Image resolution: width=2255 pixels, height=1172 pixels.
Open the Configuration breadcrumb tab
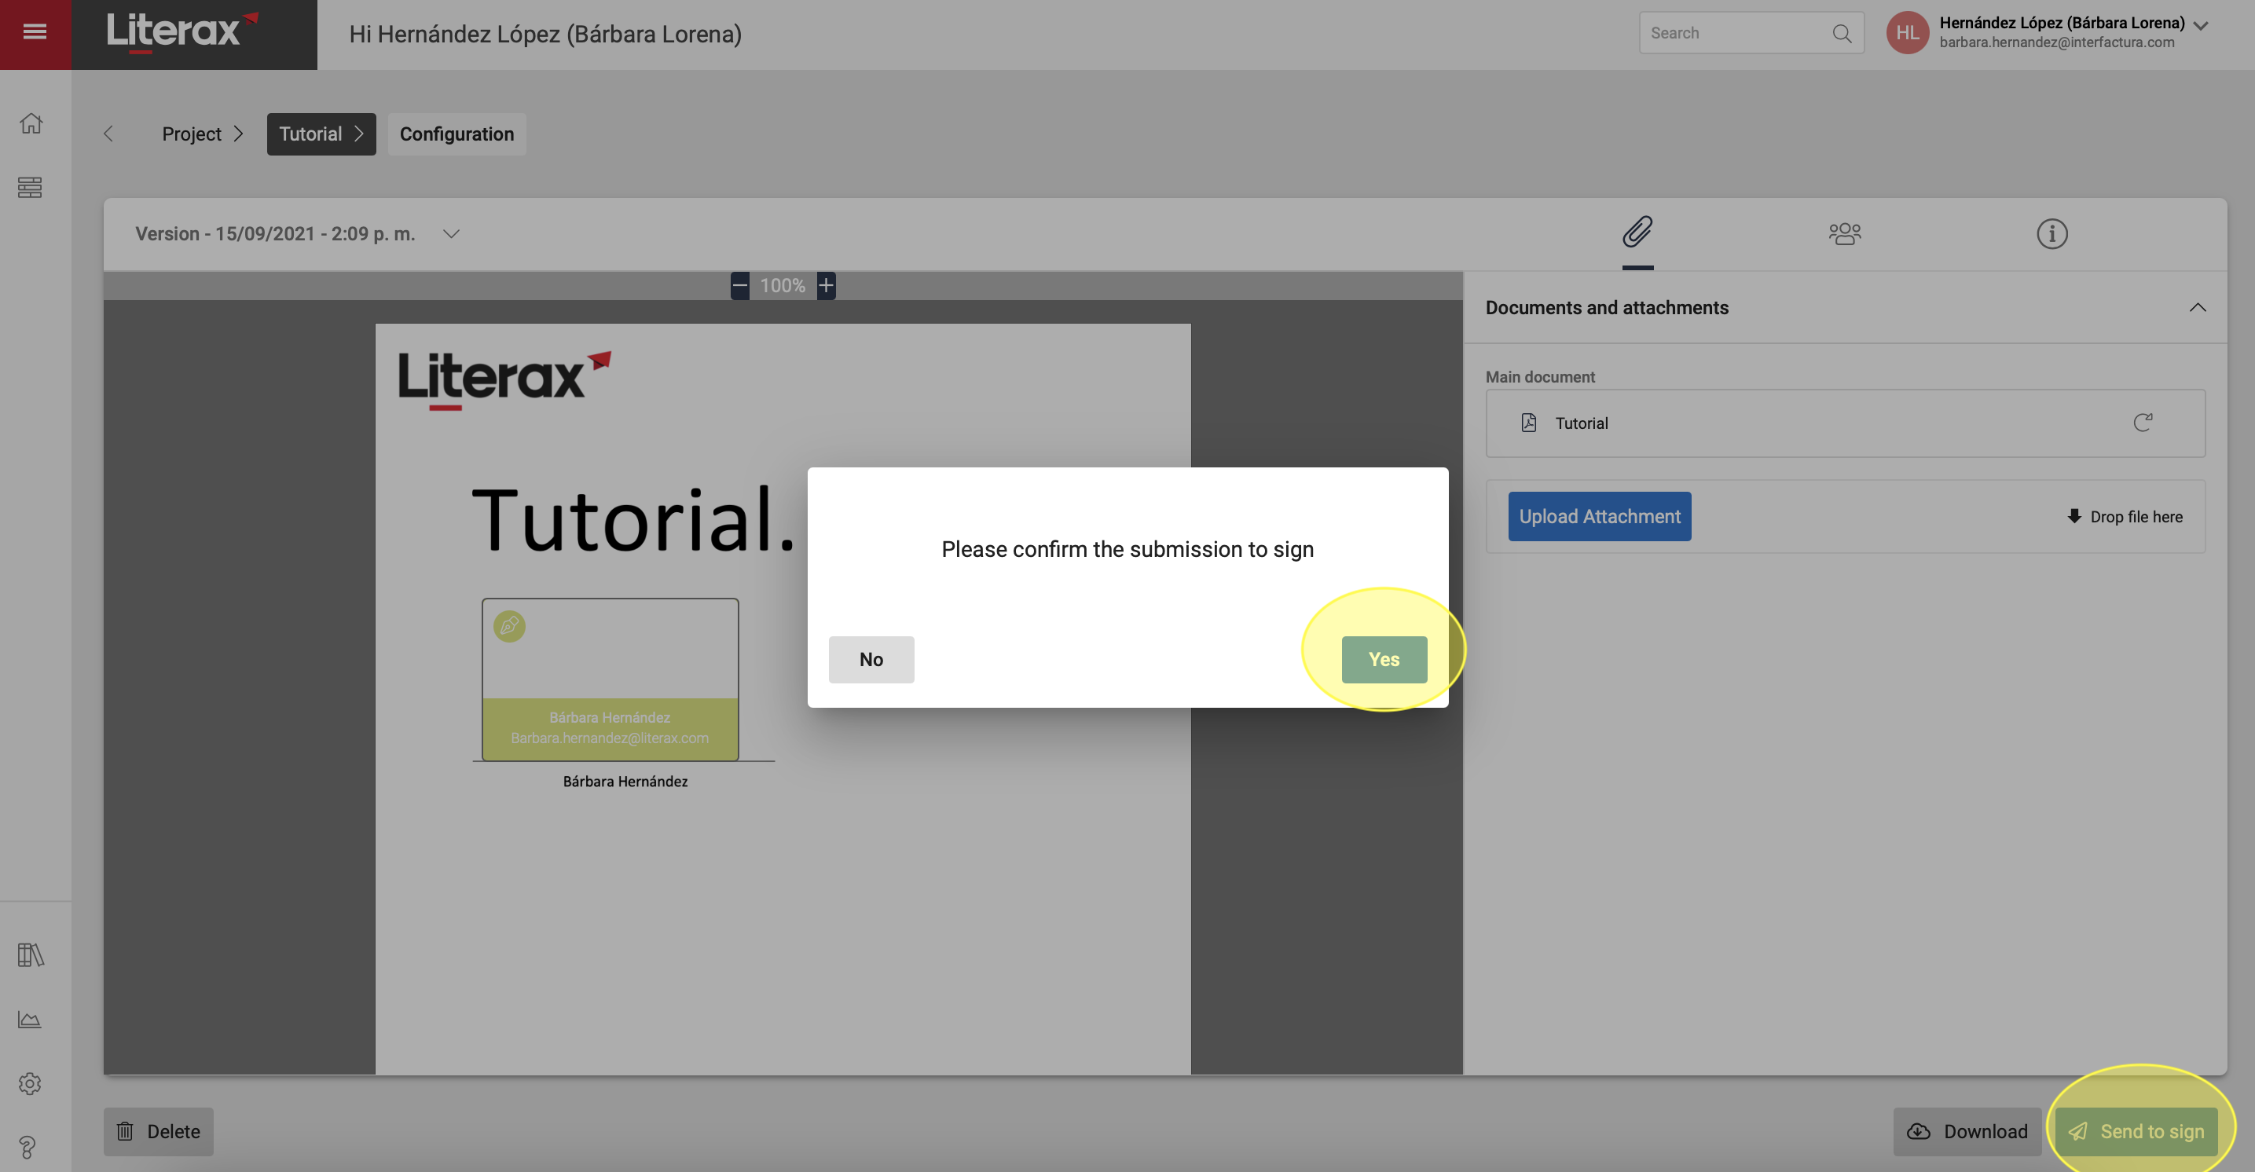[457, 134]
